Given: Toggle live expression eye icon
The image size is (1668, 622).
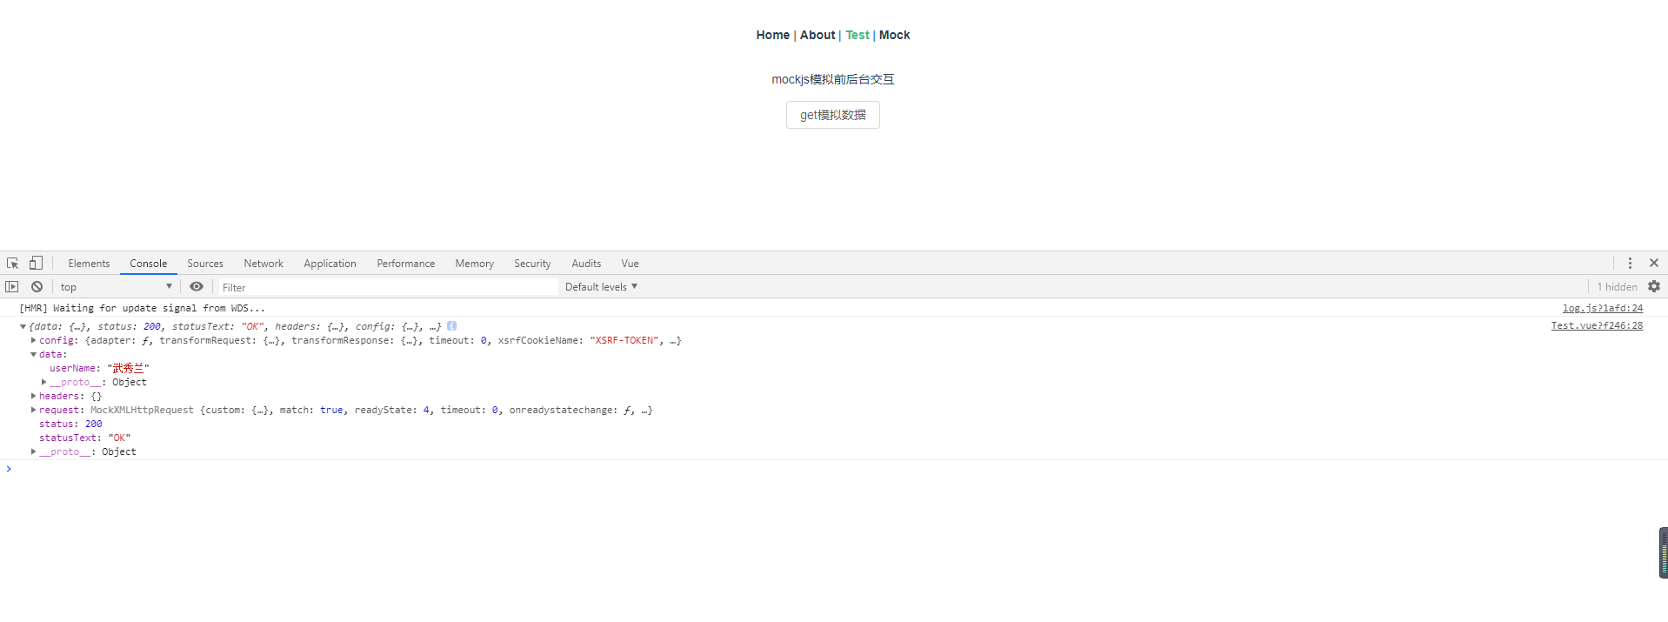Looking at the screenshot, I should pos(197,286).
